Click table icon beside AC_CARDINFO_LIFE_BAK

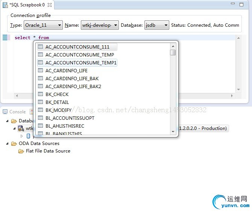tap(40, 78)
